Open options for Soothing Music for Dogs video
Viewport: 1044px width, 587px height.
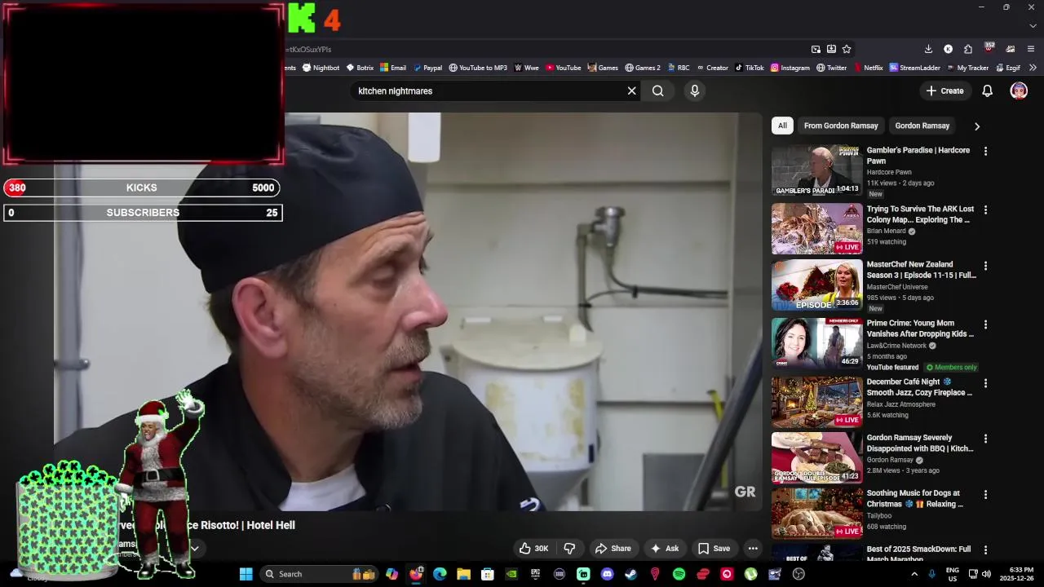coord(985,495)
